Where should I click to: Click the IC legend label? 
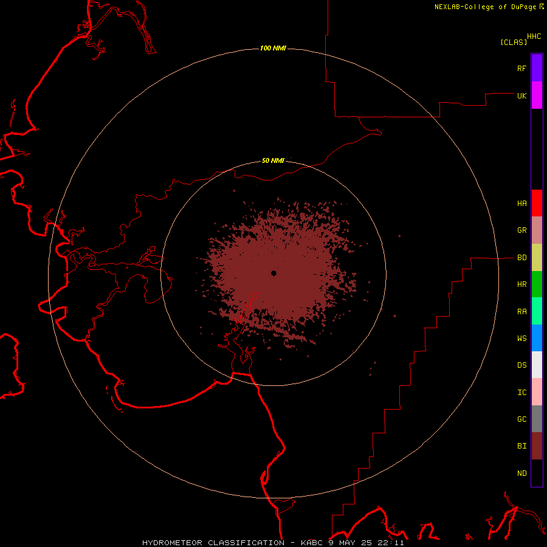[521, 393]
